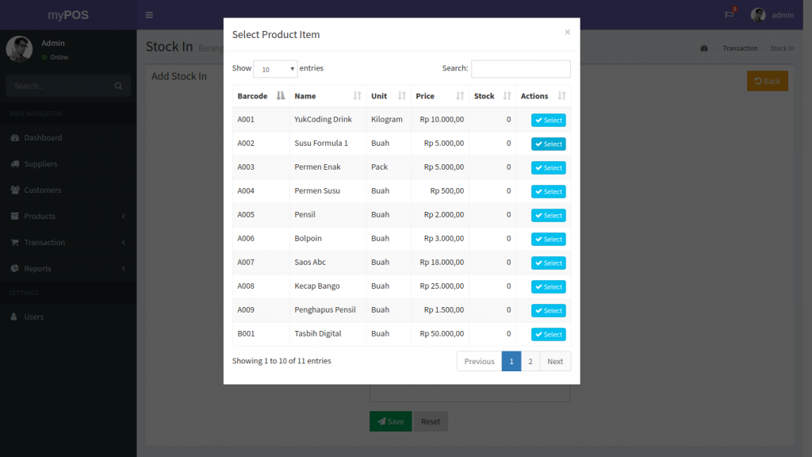
Task: Sort table by the Name column
Action: click(327, 96)
